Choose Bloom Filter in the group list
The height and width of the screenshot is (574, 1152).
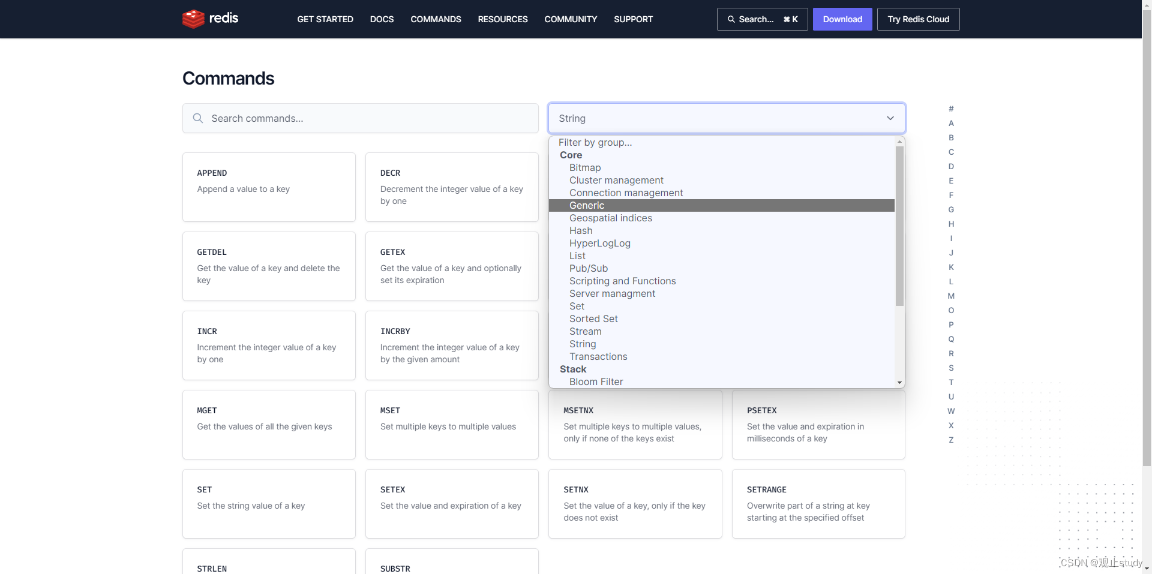(722, 381)
